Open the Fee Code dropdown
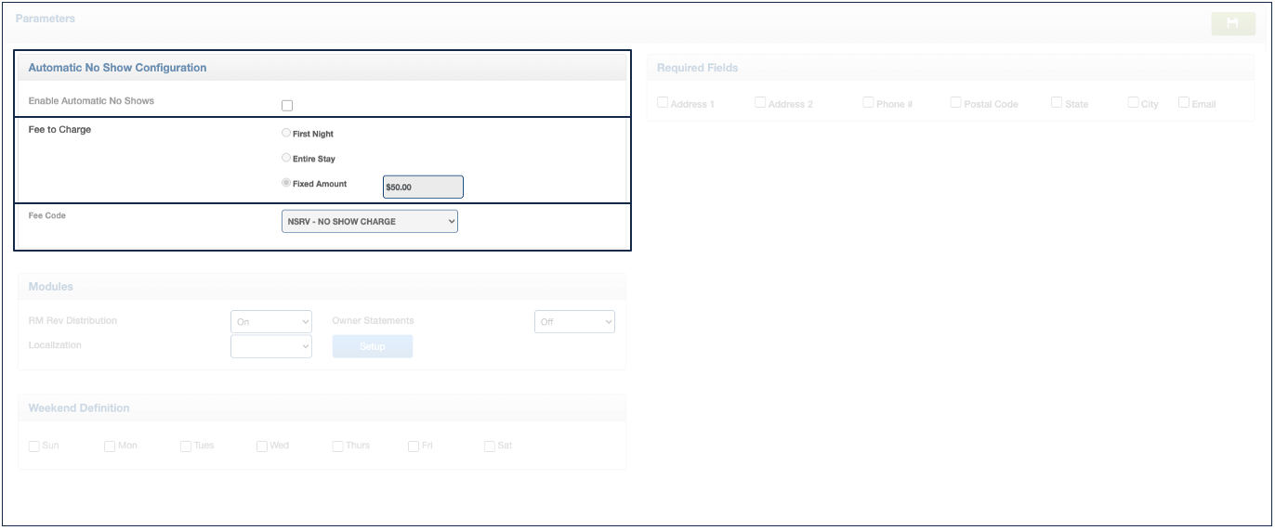The height and width of the screenshot is (530, 1275). tap(369, 222)
